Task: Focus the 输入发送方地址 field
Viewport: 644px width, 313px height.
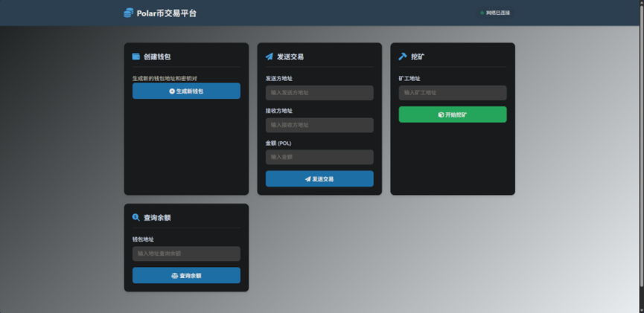Action: pyautogui.click(x=319, y=93)
